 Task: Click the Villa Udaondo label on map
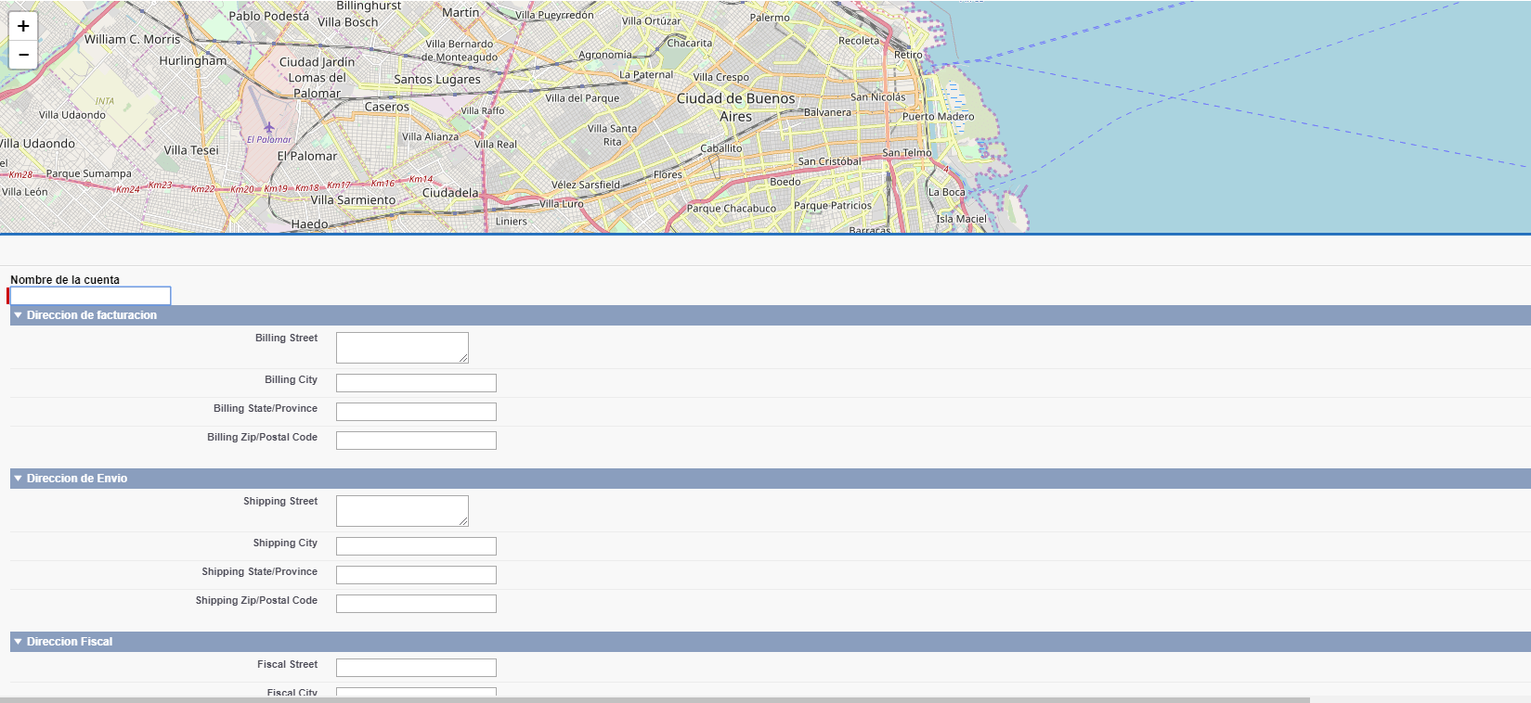click(72, 115)
